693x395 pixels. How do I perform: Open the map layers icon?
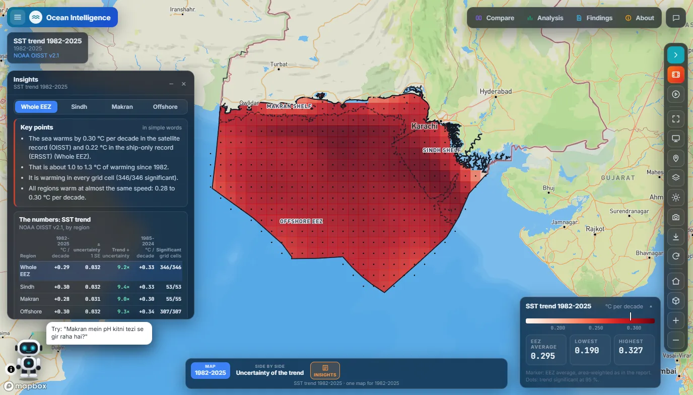676,177
